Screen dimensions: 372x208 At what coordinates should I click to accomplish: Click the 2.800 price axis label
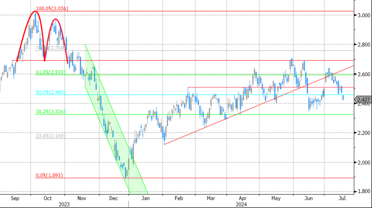[363, 44]
